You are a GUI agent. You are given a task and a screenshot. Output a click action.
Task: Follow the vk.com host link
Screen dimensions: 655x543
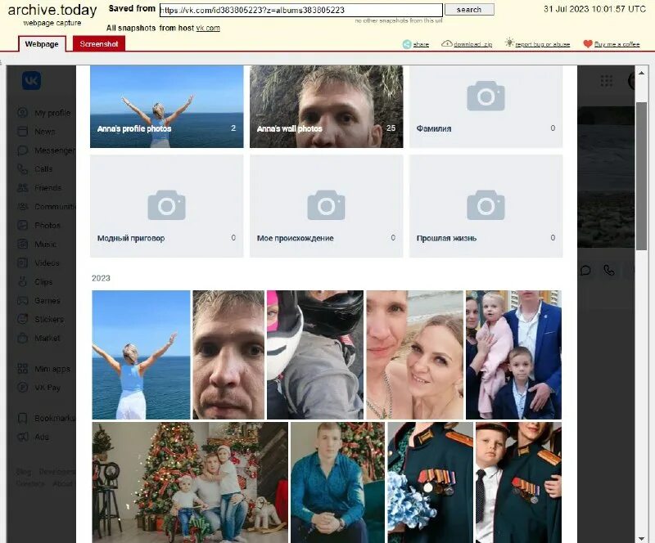[x=208, y=28]
